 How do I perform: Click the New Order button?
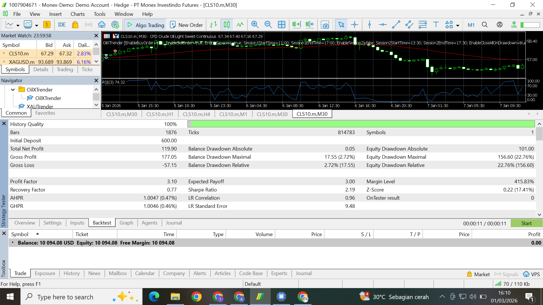[x=186, y=25]
